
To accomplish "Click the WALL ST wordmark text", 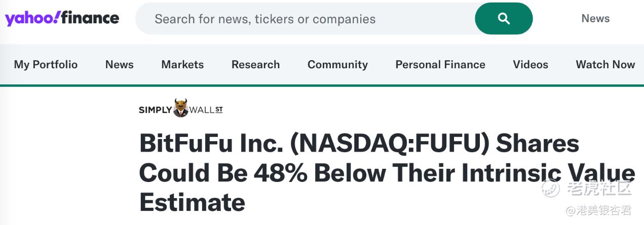I will click(206, 110).
